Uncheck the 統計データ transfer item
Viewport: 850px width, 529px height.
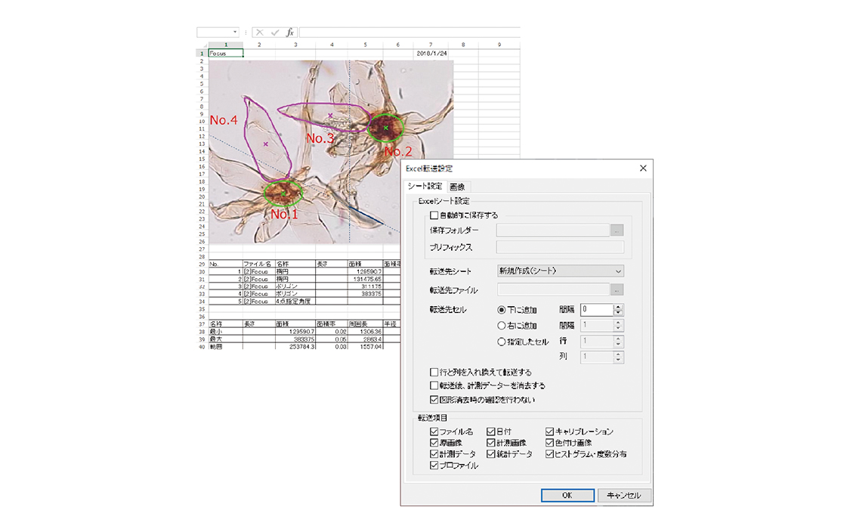click(490, 453)
